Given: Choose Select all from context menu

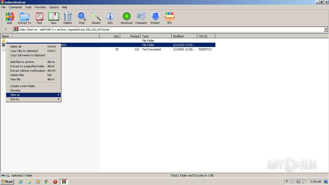Looking at the screenshot, I should tap(33, 47).
